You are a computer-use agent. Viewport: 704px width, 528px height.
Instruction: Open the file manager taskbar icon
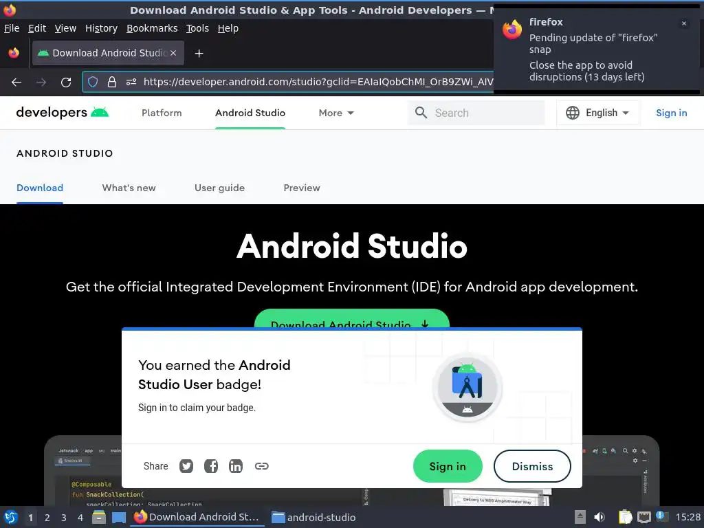(99, 517)
